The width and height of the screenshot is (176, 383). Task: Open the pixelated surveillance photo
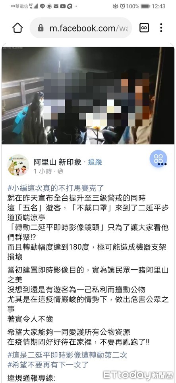[88, 95]
